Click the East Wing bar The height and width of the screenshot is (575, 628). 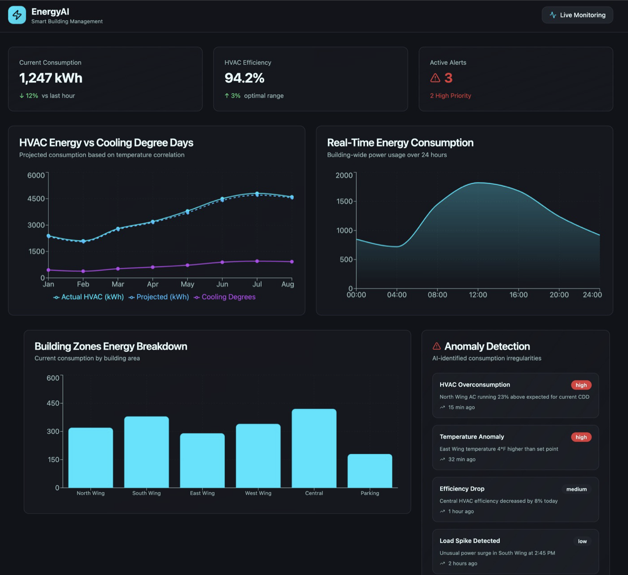[202, 461]
